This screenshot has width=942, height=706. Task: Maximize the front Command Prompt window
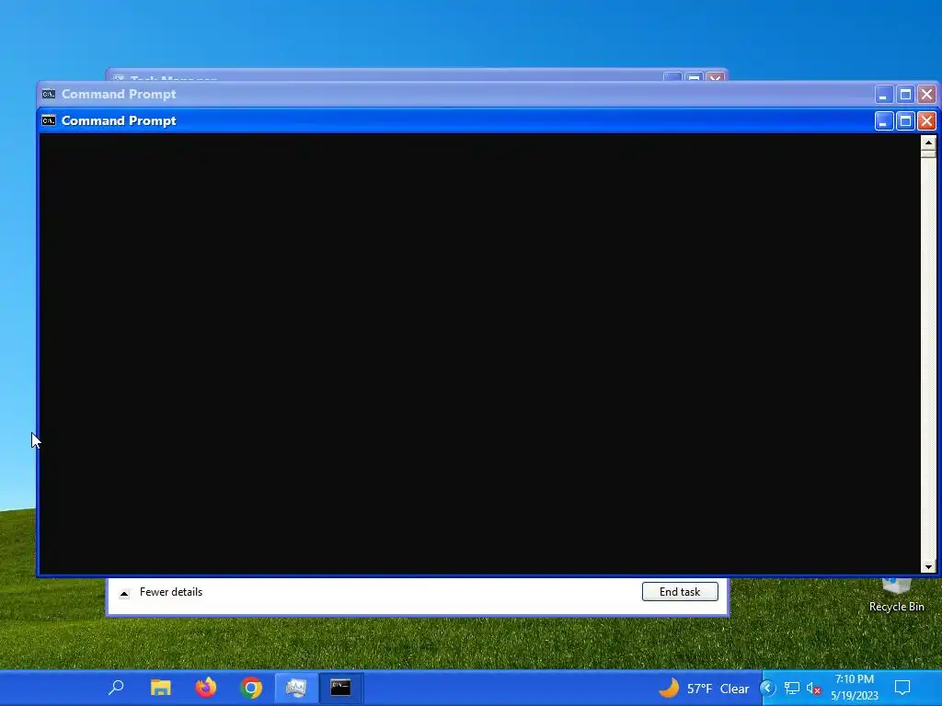click(905, 121)
